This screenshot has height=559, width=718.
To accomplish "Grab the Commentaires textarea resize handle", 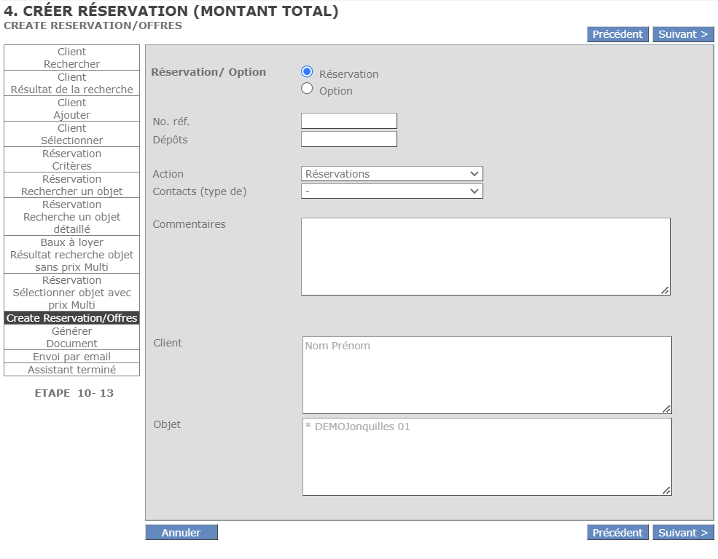I will click(x=665, y=290).
